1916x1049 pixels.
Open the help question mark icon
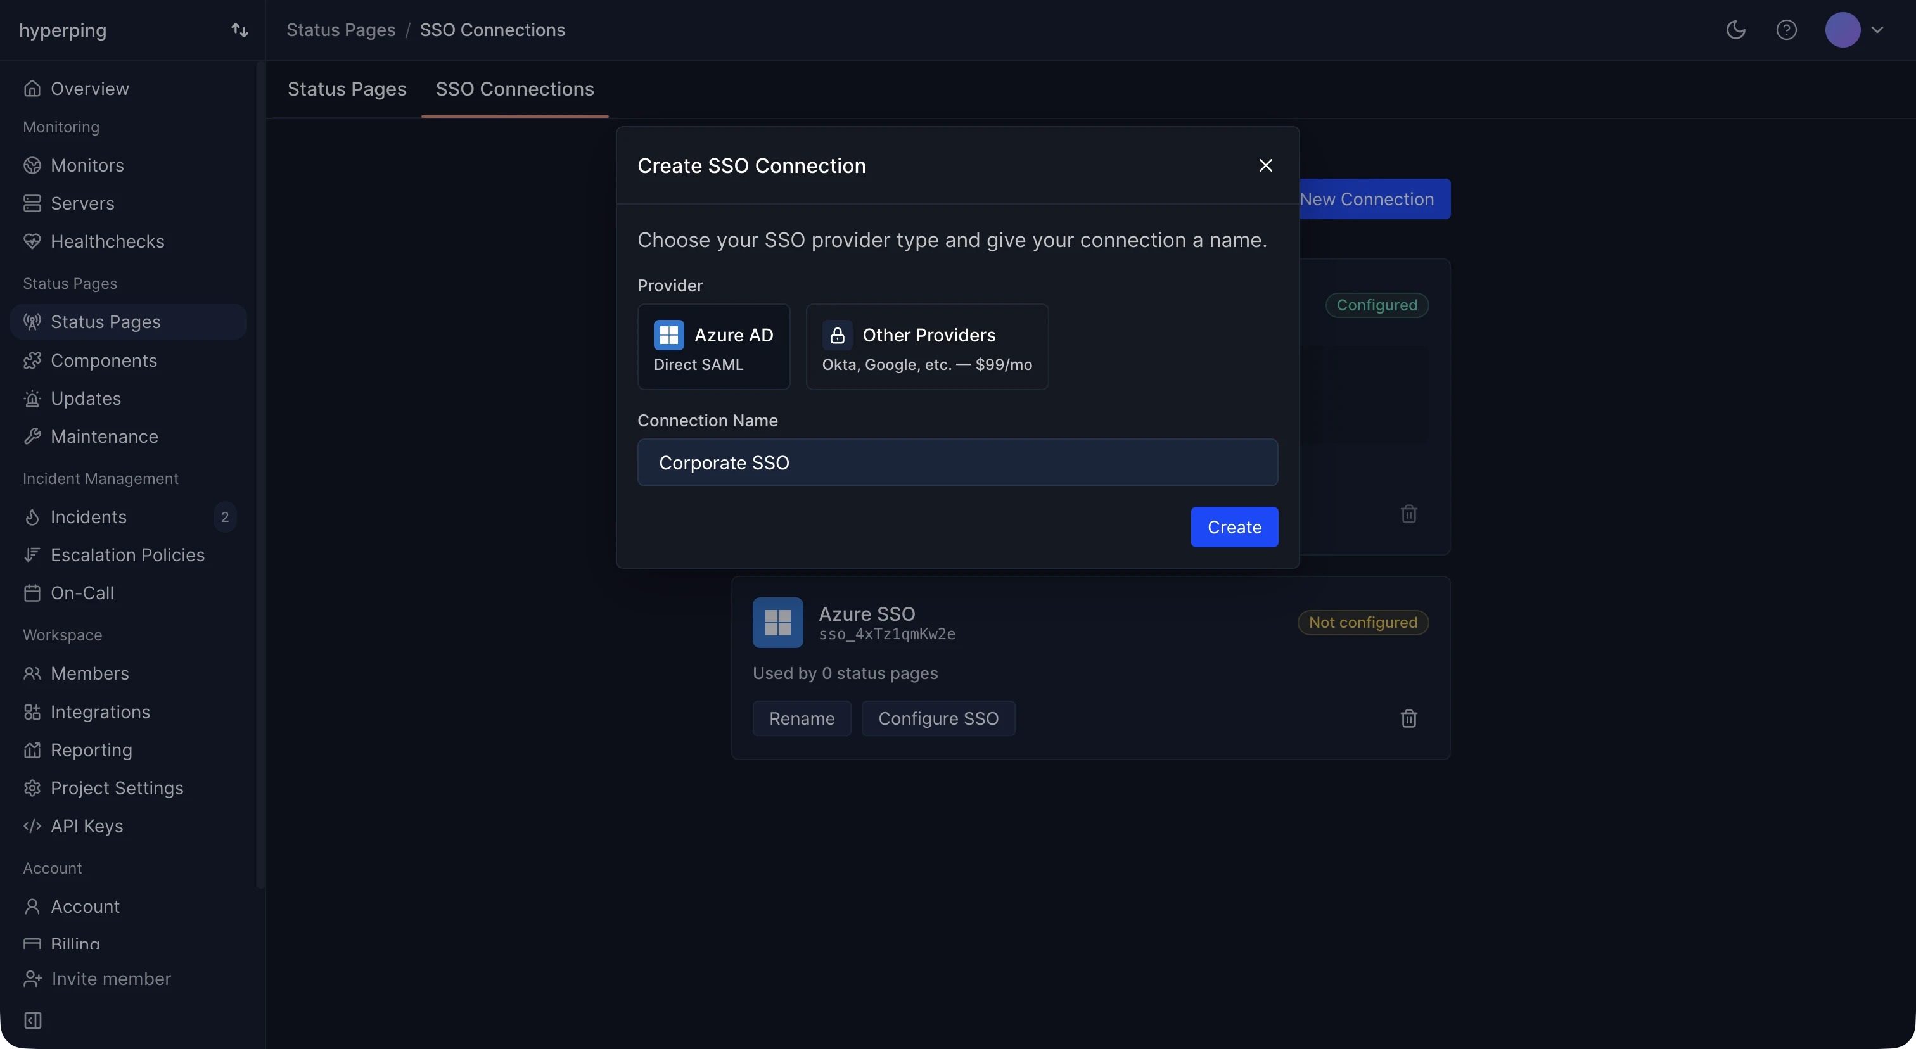tap(1787, 30)
